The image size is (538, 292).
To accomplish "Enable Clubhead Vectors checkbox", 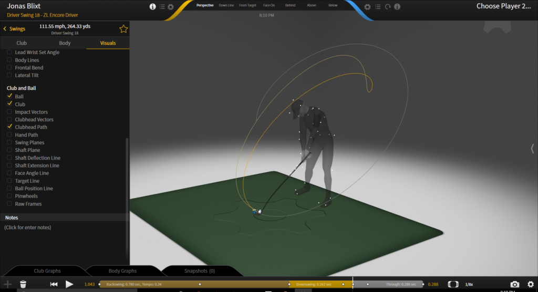I will [x=9, y=119].
